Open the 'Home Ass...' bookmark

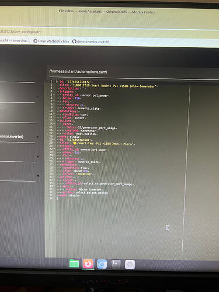(15, 40)
